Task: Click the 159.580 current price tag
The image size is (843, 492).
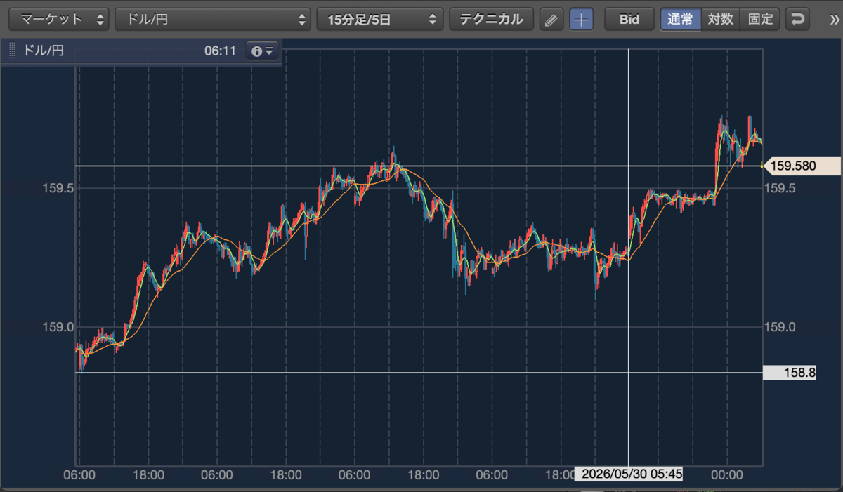Action: click(x=802, y=166)
